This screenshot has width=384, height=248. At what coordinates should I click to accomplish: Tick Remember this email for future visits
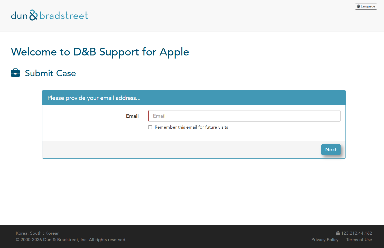[x=150, y=127]
